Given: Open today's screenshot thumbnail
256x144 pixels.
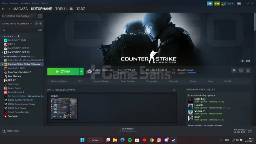Looking at the screenshot, I should pyautogui.click(x=64, y=109).
